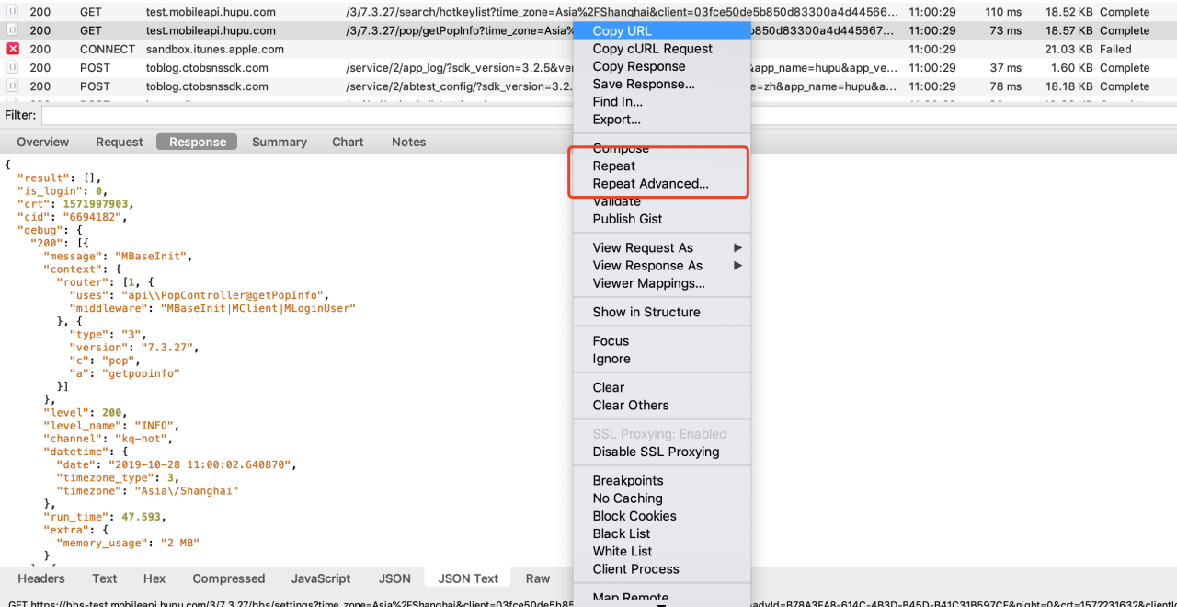Viewport: 1177px width, 607px height.
Task: Click the icon of the app_log POST row
Action: point(13,68)
